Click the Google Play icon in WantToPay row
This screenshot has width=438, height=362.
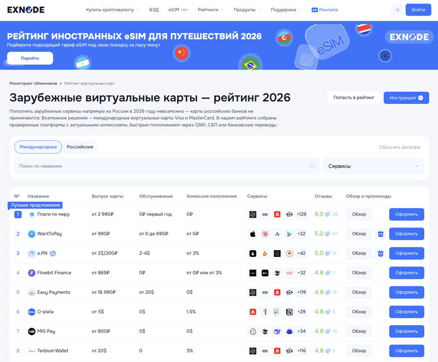pyautogui.click(x=289, y=234)
